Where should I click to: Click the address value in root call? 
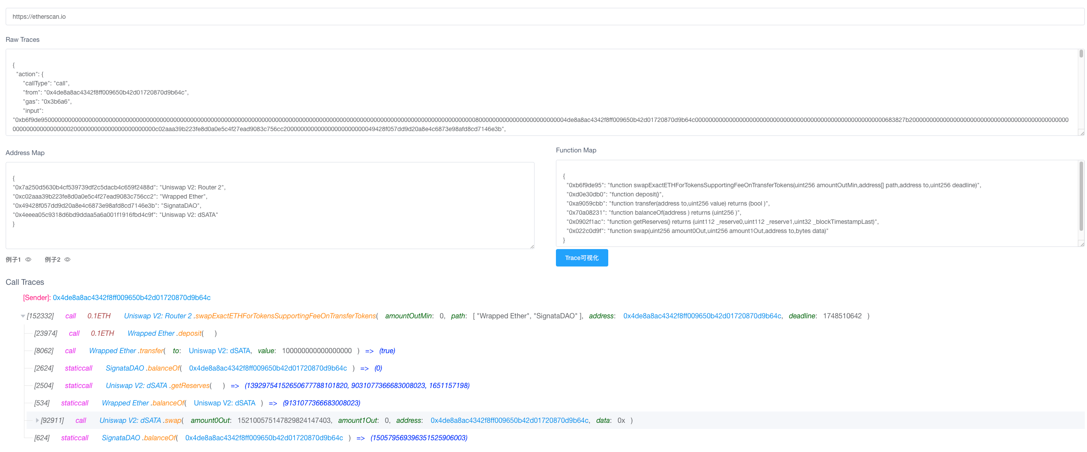click(702, 316)
